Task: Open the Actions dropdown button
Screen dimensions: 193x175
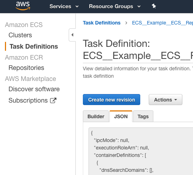Action: click(x=165, y=100)
